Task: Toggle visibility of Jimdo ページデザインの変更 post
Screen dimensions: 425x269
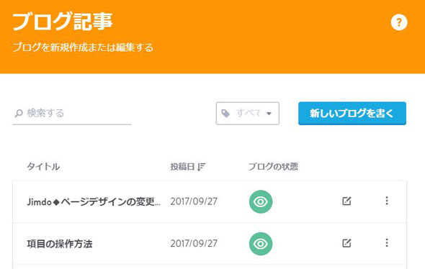Action: pyautogui.click(x=261, y=201)
